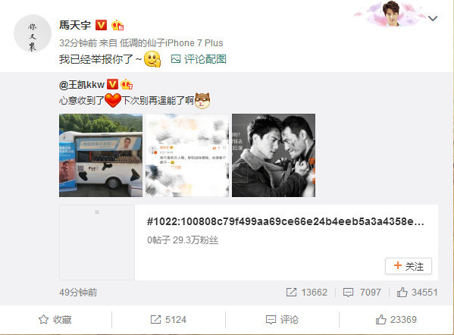This screenshot has height=335, width=454.
Task: Open 馬天宇 profile name link
Action: click(75, 25)
